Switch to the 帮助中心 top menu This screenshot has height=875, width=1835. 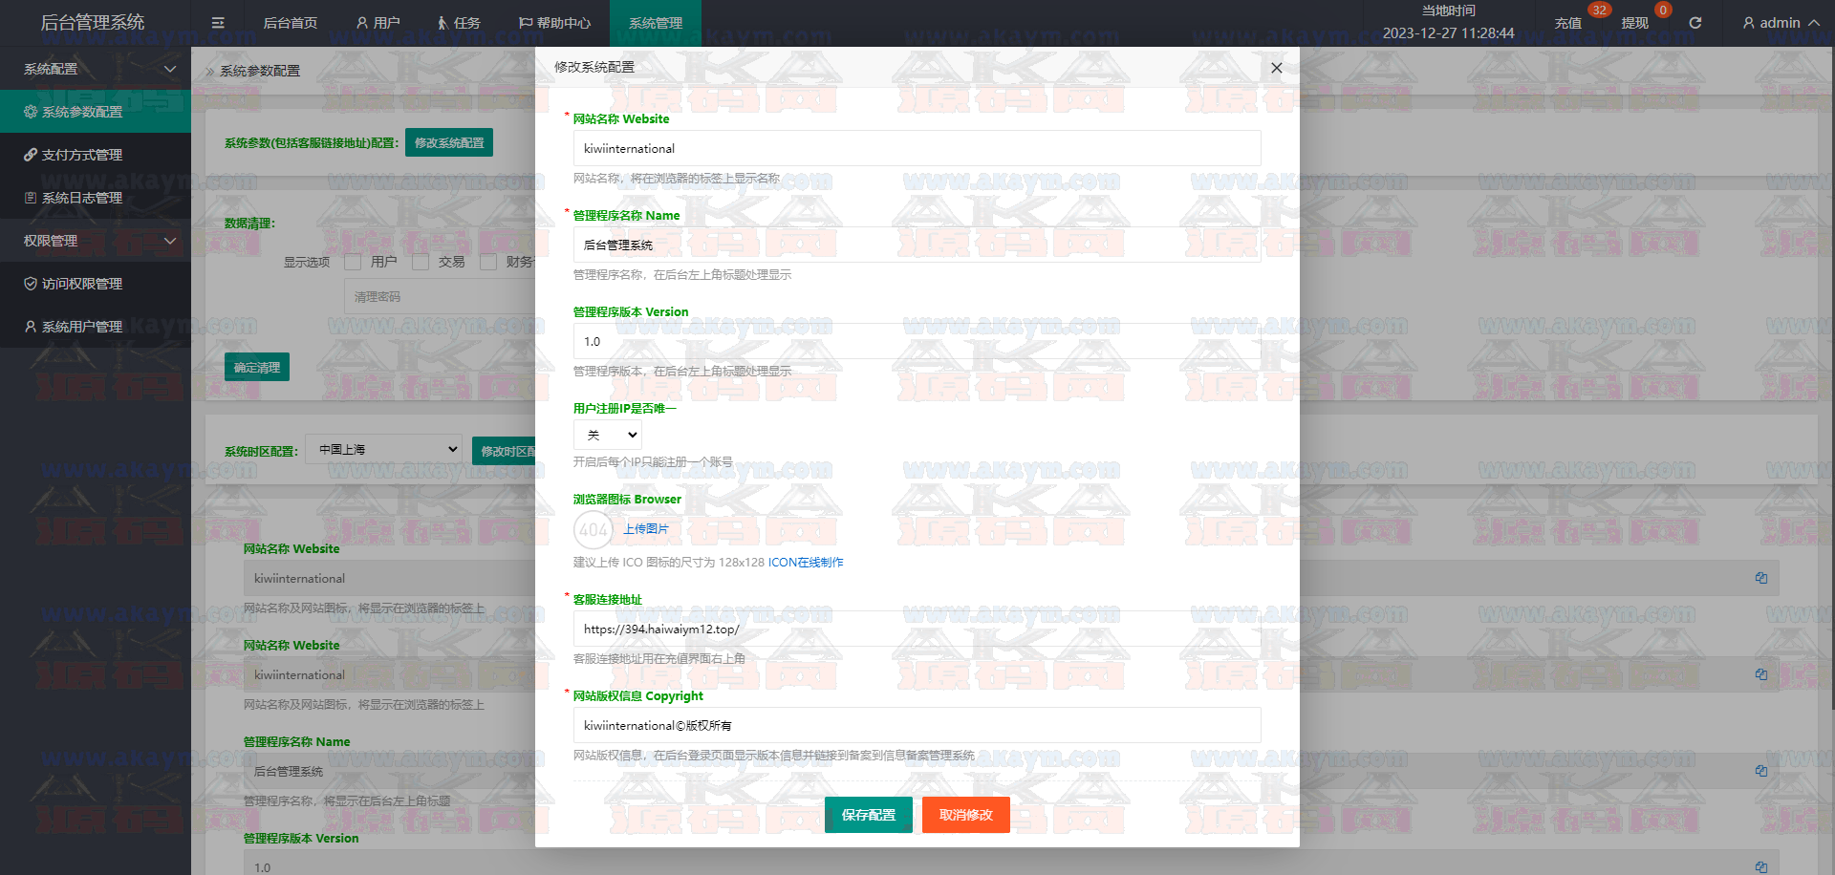coord(554,23)
